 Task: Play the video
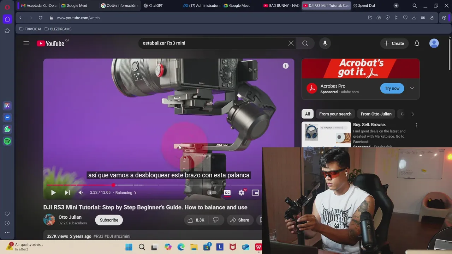pos(53,193)
